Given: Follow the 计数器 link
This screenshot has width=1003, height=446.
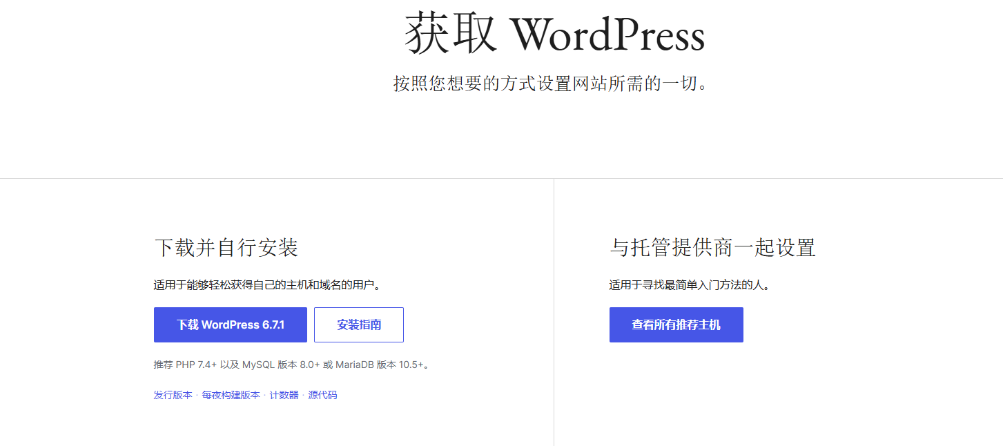Looking at the screenshot, I should coord(284,395).
